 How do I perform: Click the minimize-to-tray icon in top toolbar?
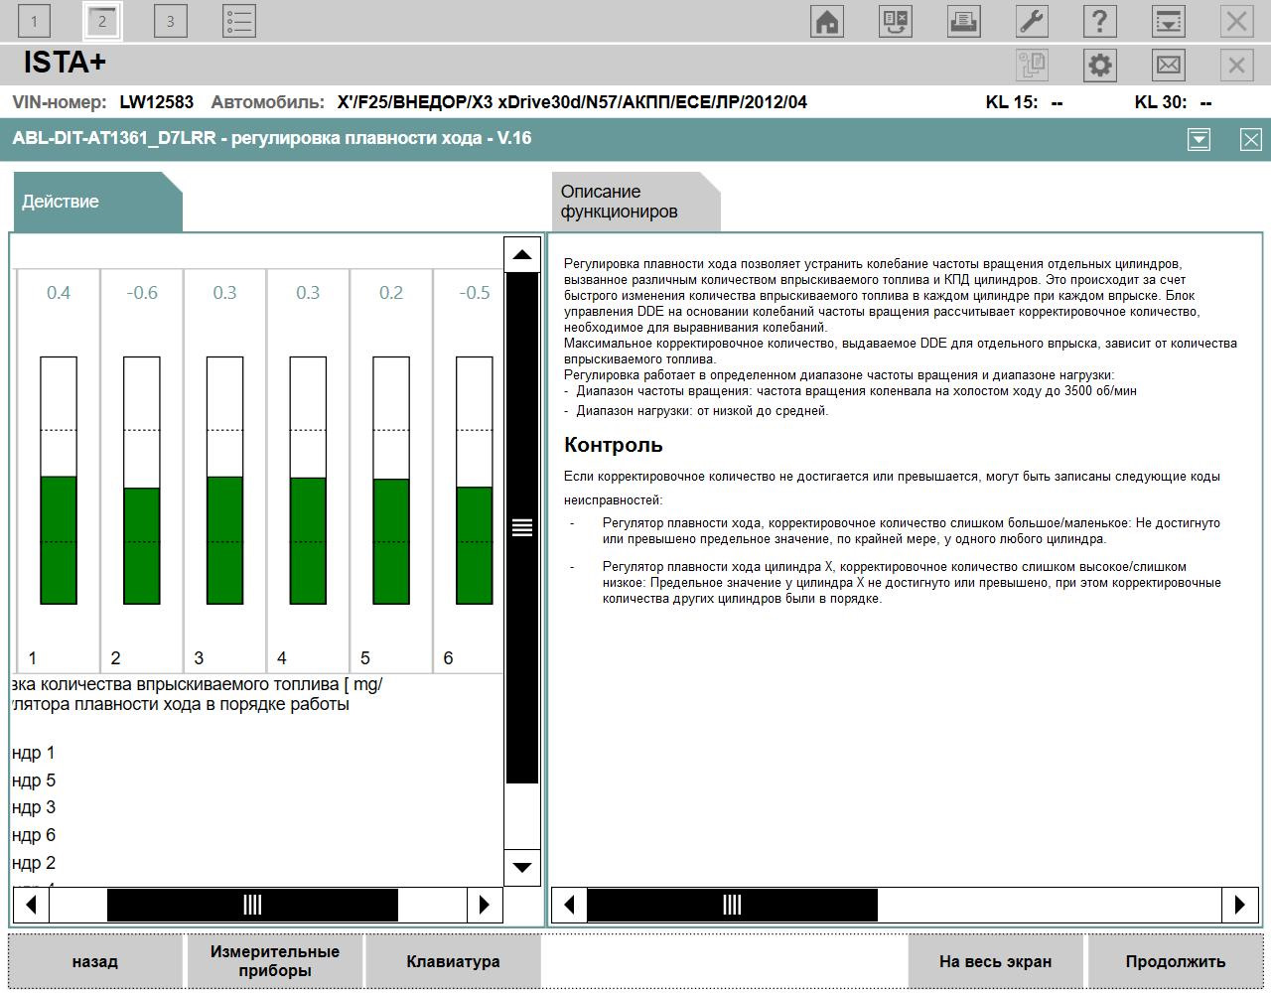(1168, 21)
